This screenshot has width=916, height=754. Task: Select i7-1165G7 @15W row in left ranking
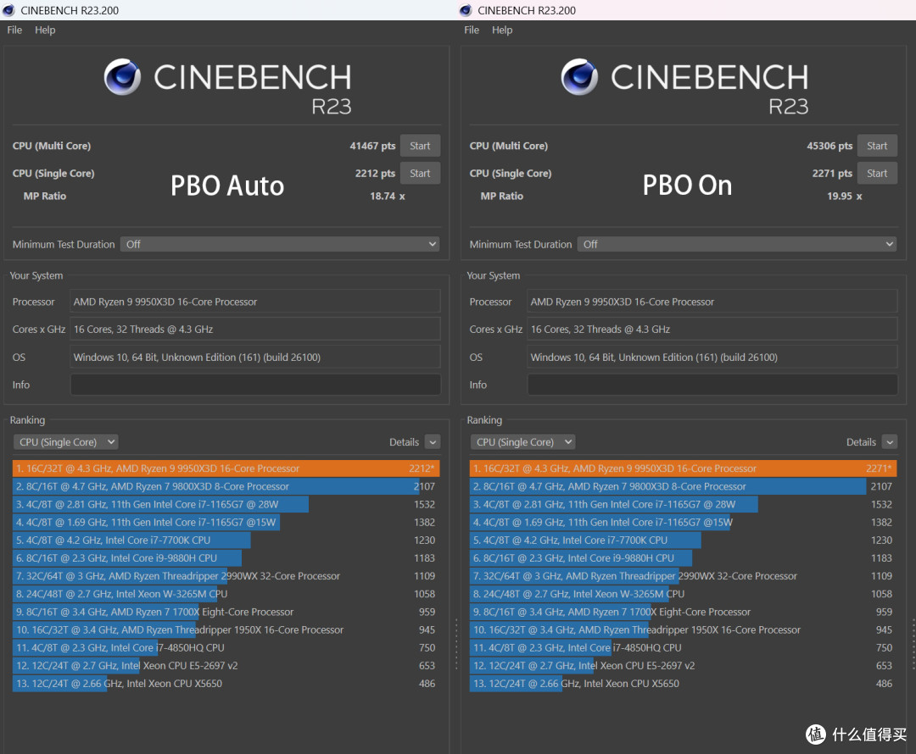(x=226, y=523)
